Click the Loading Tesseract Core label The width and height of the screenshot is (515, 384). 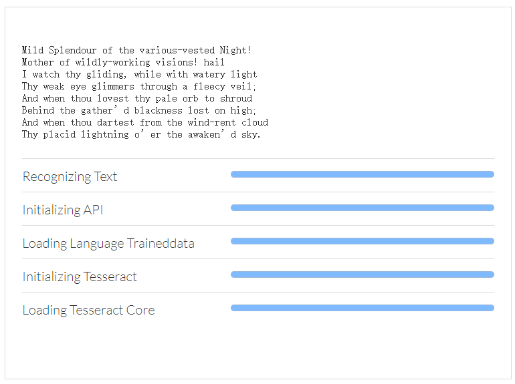pos(88,310)
